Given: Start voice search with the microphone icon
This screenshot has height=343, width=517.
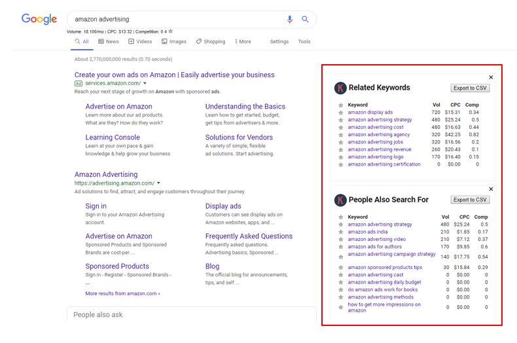Looking at the screenshot, I should coord(289,20).
